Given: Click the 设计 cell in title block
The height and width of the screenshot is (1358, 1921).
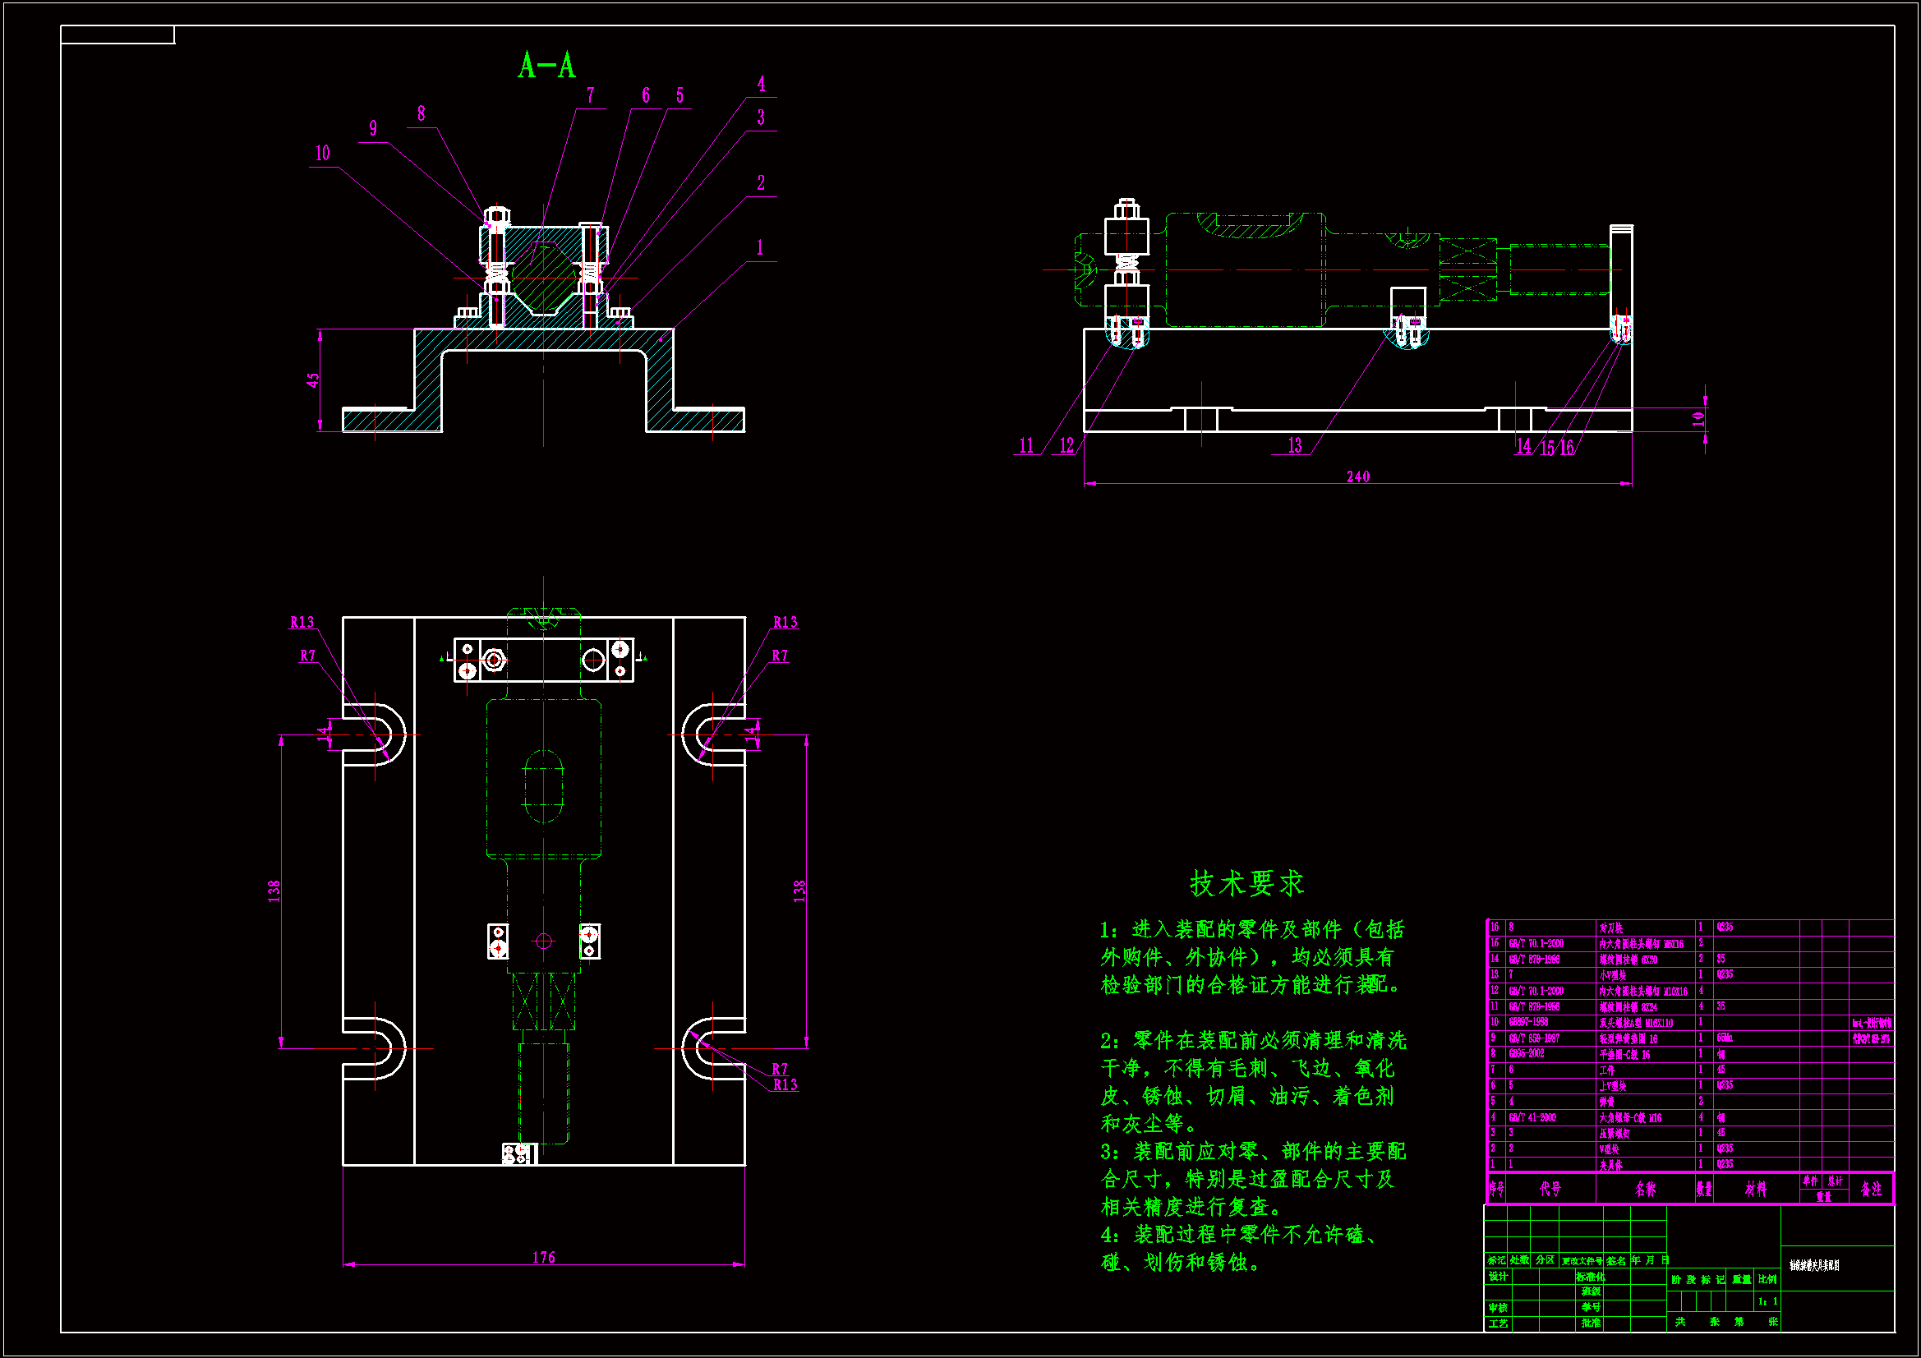Looking at the screenshot, I should click(x=1498, y=1277).
